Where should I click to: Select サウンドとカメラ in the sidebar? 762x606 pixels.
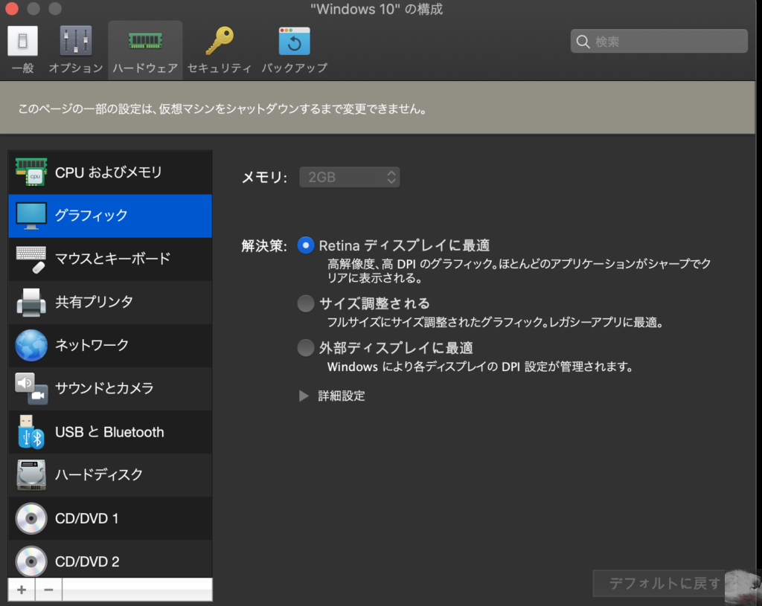click(110, 388)
